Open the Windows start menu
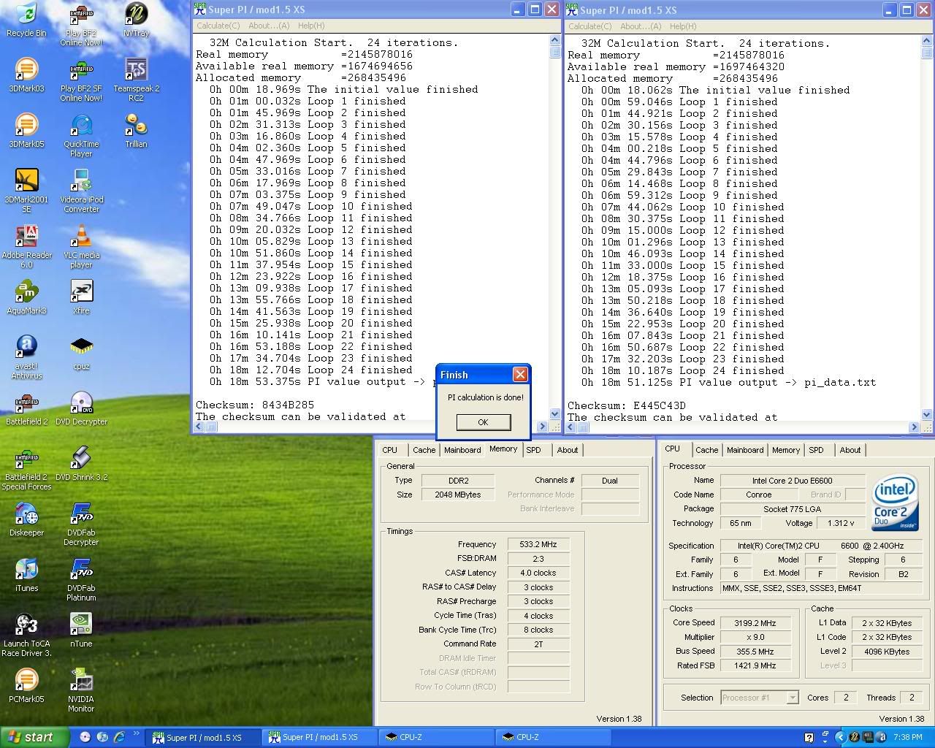The width and height of the screenshot is (935, 748). coord(34,737)
